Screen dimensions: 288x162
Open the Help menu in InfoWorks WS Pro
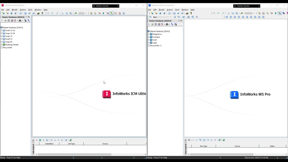pyautogui.click(x=193, y=10)
